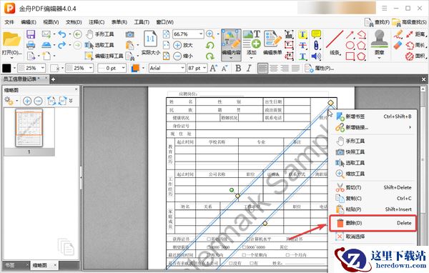429x273 pixels.
Task: Select the 手形工具 hand tool in toolbar
Action: [x=99, y=34]
